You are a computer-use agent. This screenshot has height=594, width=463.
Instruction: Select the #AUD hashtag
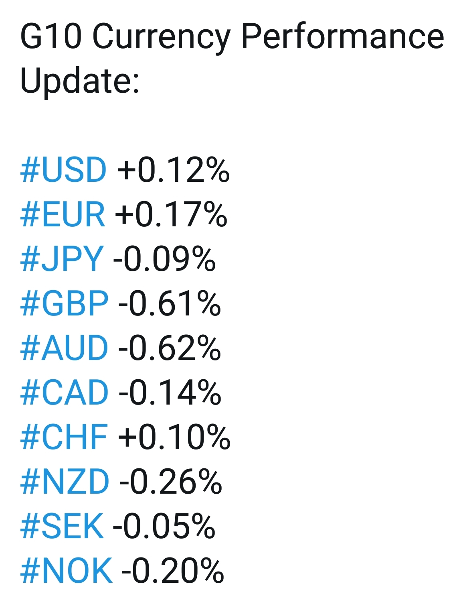[x=64, y=348]
